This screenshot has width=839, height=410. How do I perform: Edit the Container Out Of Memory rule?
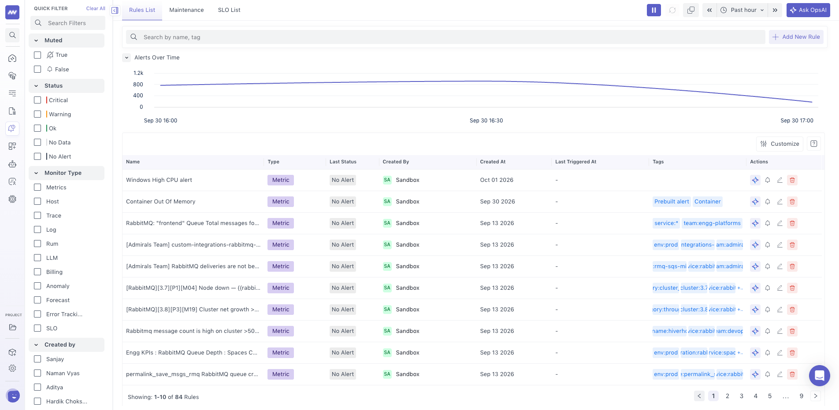780,202
